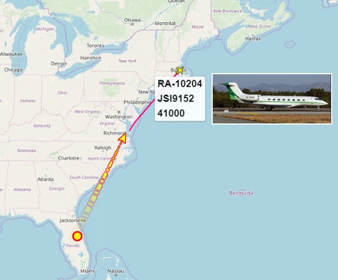This screenshot has width=338, height=280.
Task: Click the Charlotte city label
Action: pos(69,158)
